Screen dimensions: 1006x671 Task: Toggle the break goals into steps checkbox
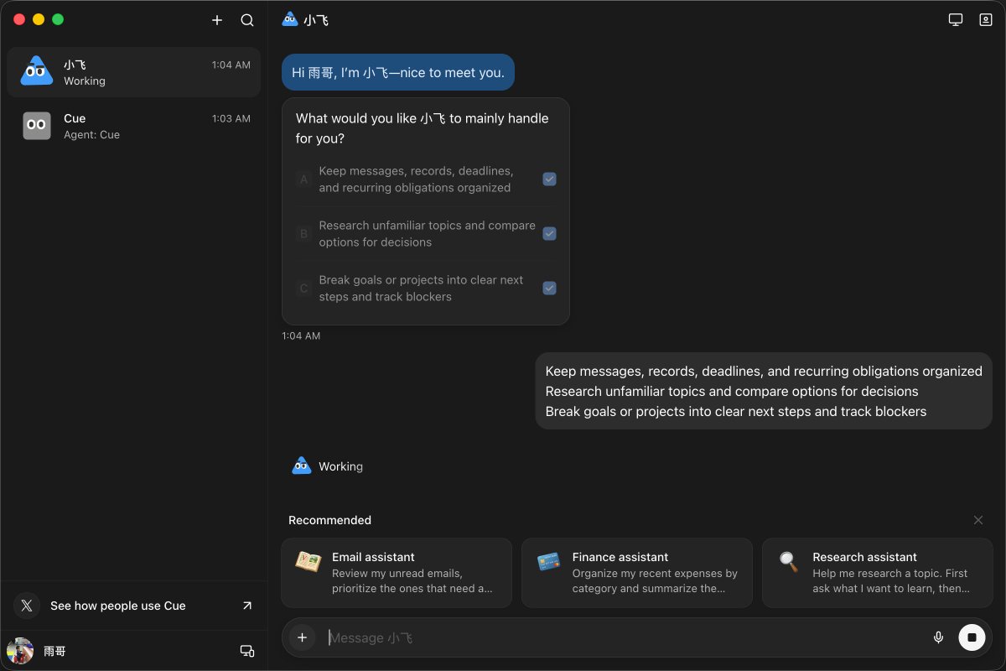click(x=549, y=288)
